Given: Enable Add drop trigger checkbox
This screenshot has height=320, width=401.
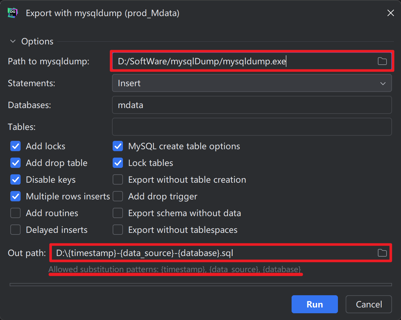Looking at the screenshot, I should click(118, 197).
